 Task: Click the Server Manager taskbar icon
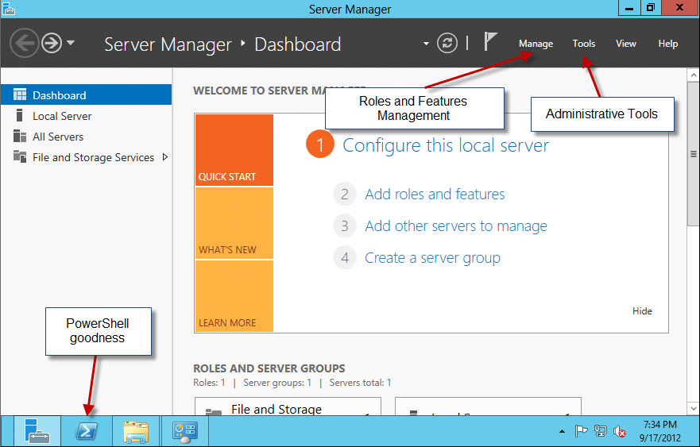[x=36, y=431]
